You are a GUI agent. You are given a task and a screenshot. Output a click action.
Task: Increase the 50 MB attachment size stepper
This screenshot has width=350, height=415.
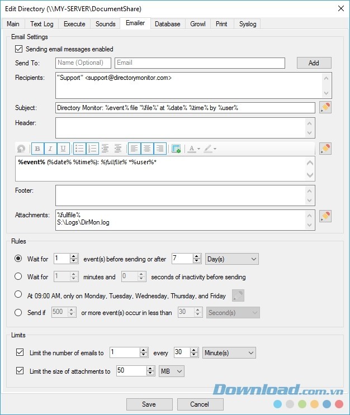point(150,369)
